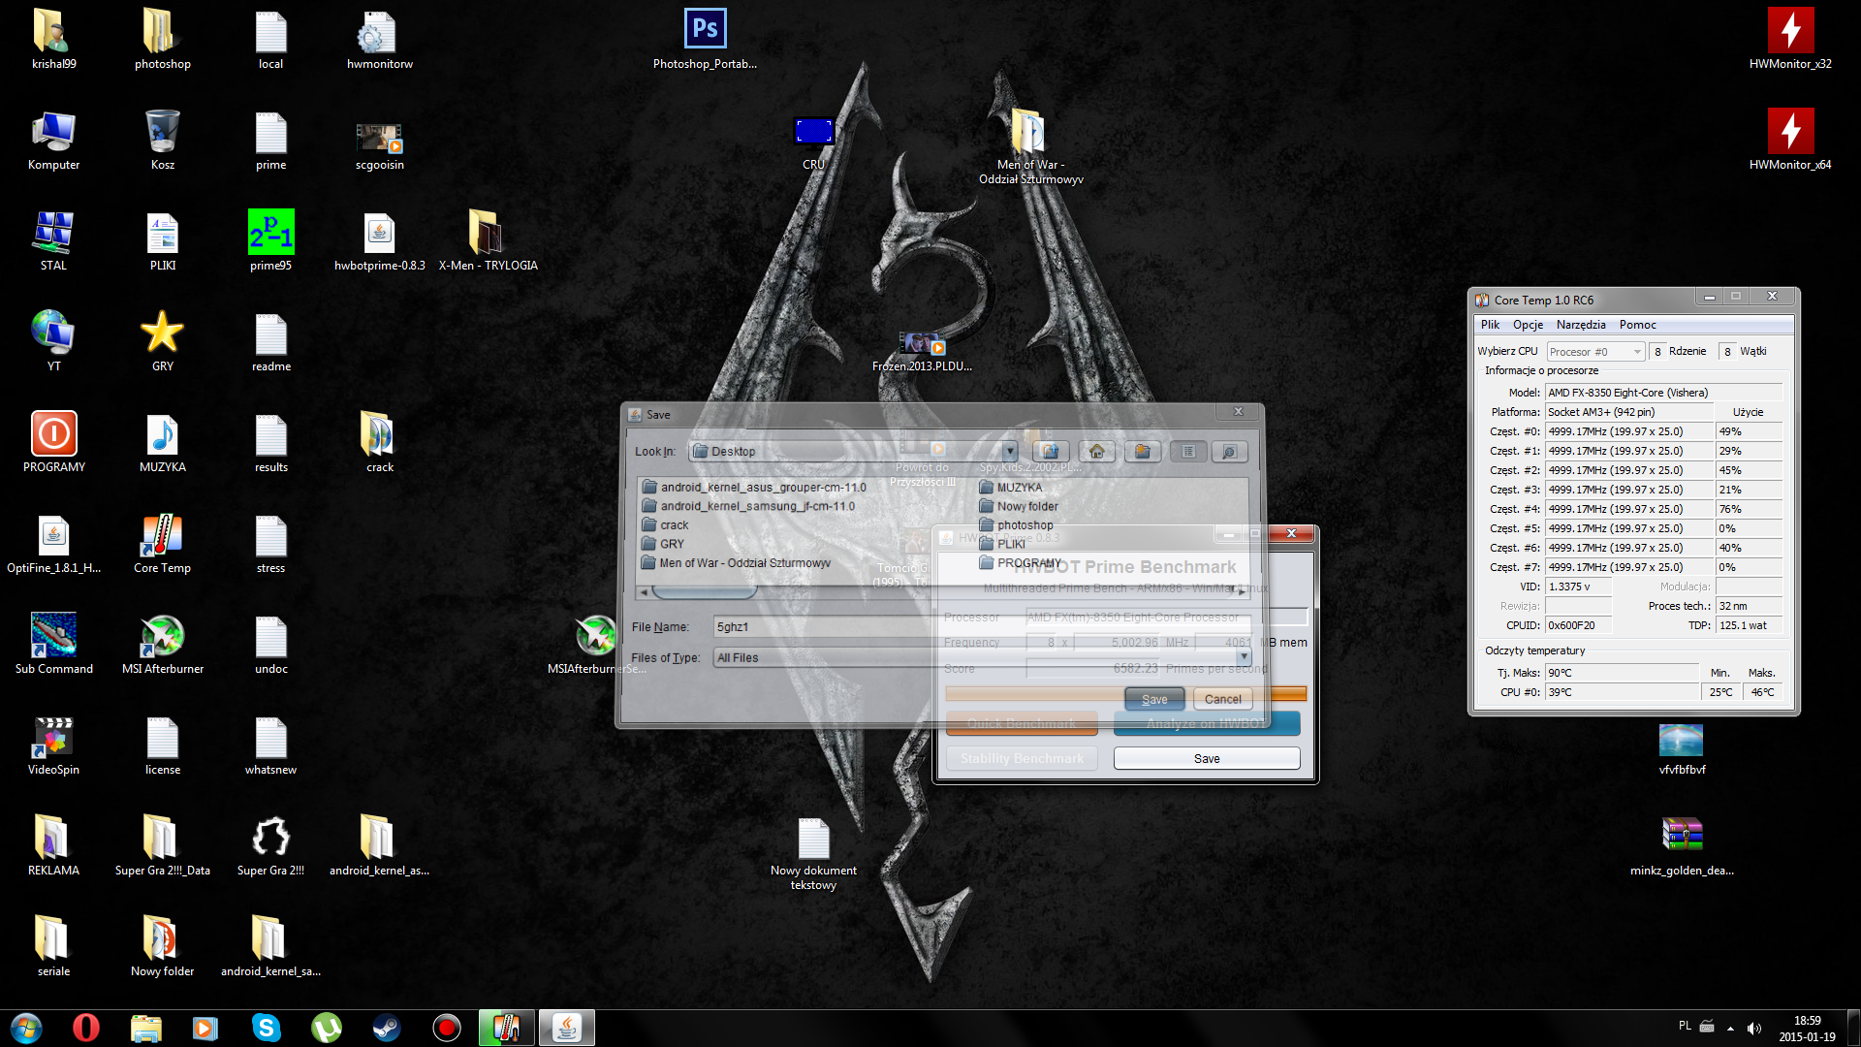Select android_kernel_samsung_jf-cm-11.0 folder in list

(748, 506)
